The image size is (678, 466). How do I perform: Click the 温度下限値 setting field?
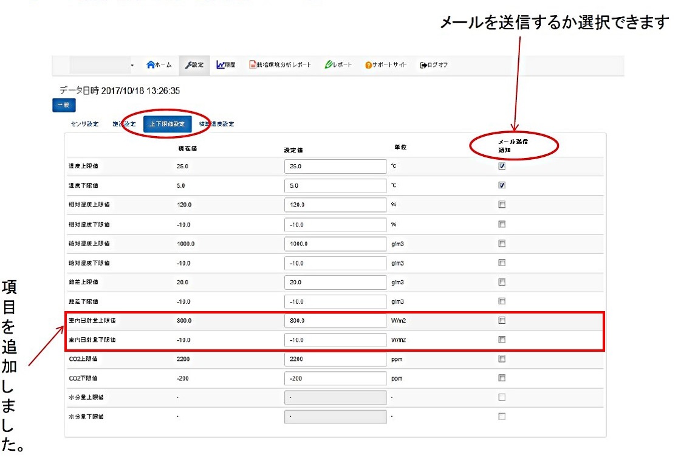335,185
